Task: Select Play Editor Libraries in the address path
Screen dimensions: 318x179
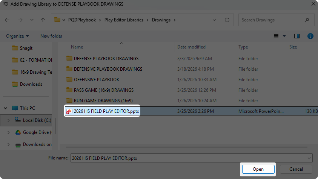Action: (x=124, y=20)
